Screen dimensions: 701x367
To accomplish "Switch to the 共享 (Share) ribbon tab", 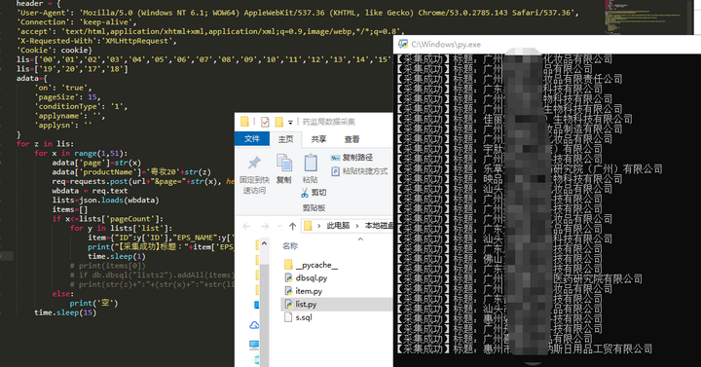I will click(318, 139).
